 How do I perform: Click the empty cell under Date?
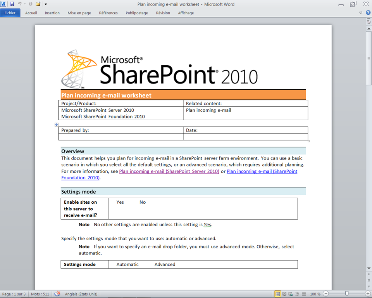[x=246, y=137]
